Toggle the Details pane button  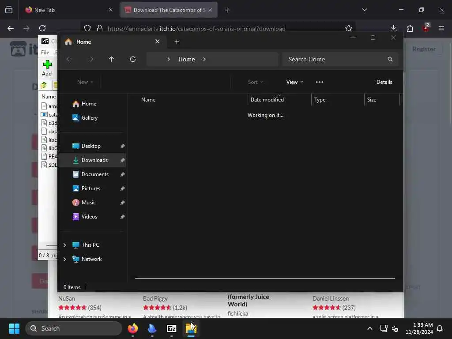tap(384, 82)
